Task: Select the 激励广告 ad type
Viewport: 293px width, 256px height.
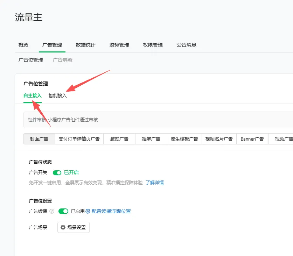Action: click(119, 139)
